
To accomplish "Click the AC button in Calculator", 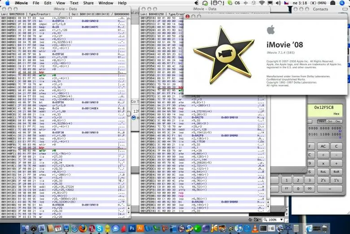I will pyautogui.click(x=323, y=146).
